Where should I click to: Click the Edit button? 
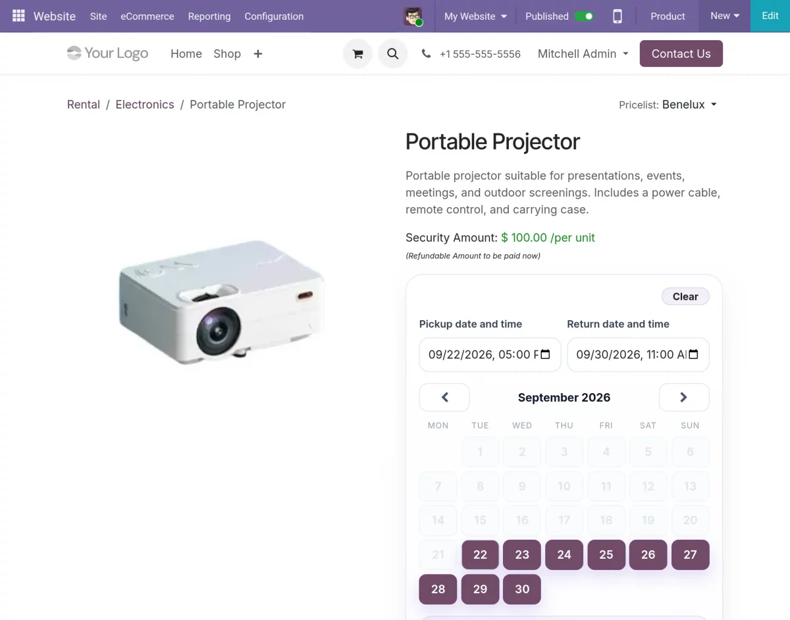tap(770, 16)
